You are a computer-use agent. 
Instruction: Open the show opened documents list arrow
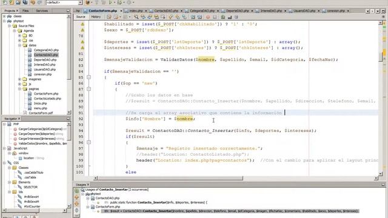coord(378,11)
